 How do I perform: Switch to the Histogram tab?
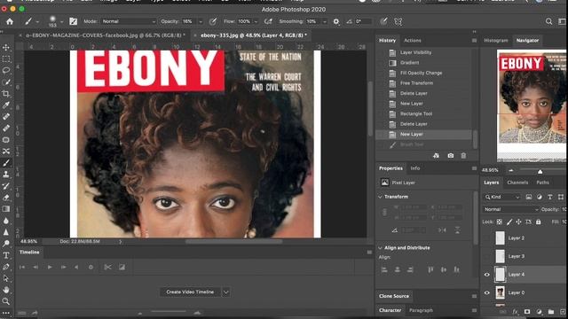point(496,41)
